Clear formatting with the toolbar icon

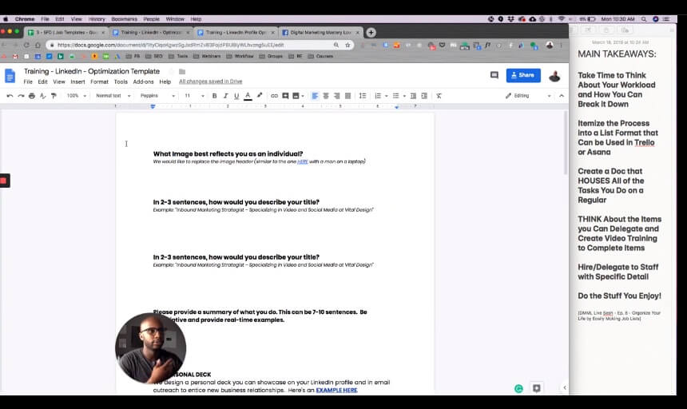pyautogui.click(x=439, y=96)
